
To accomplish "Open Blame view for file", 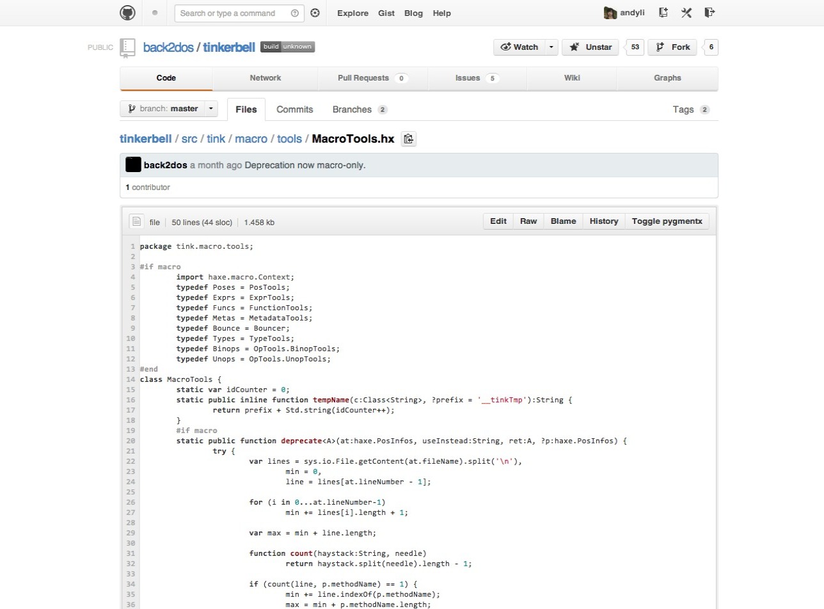I will click(563, 221).
